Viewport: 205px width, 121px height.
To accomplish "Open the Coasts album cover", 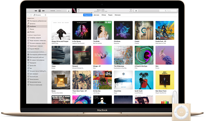I will 144,30.
